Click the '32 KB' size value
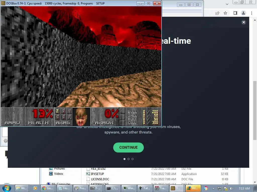The height and width of the screenshot is (192, 257). point(224,174)
